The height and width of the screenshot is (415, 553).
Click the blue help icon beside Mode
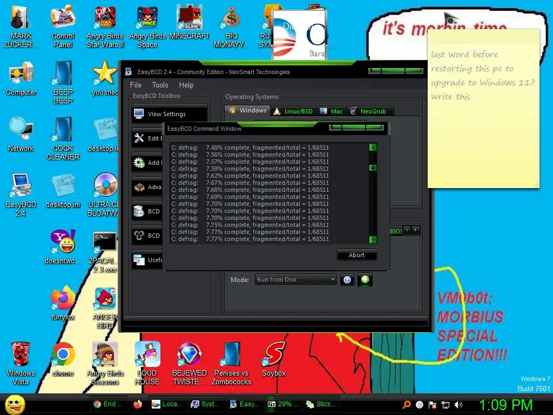[347, 280]
